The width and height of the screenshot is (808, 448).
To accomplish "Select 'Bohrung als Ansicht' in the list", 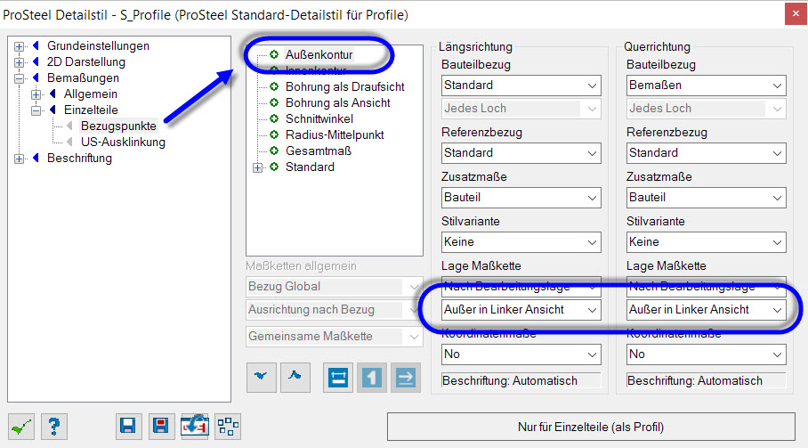I will [x=338, y=102].
